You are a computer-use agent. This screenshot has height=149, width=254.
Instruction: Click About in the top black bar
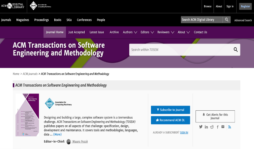tap(219, 6)
